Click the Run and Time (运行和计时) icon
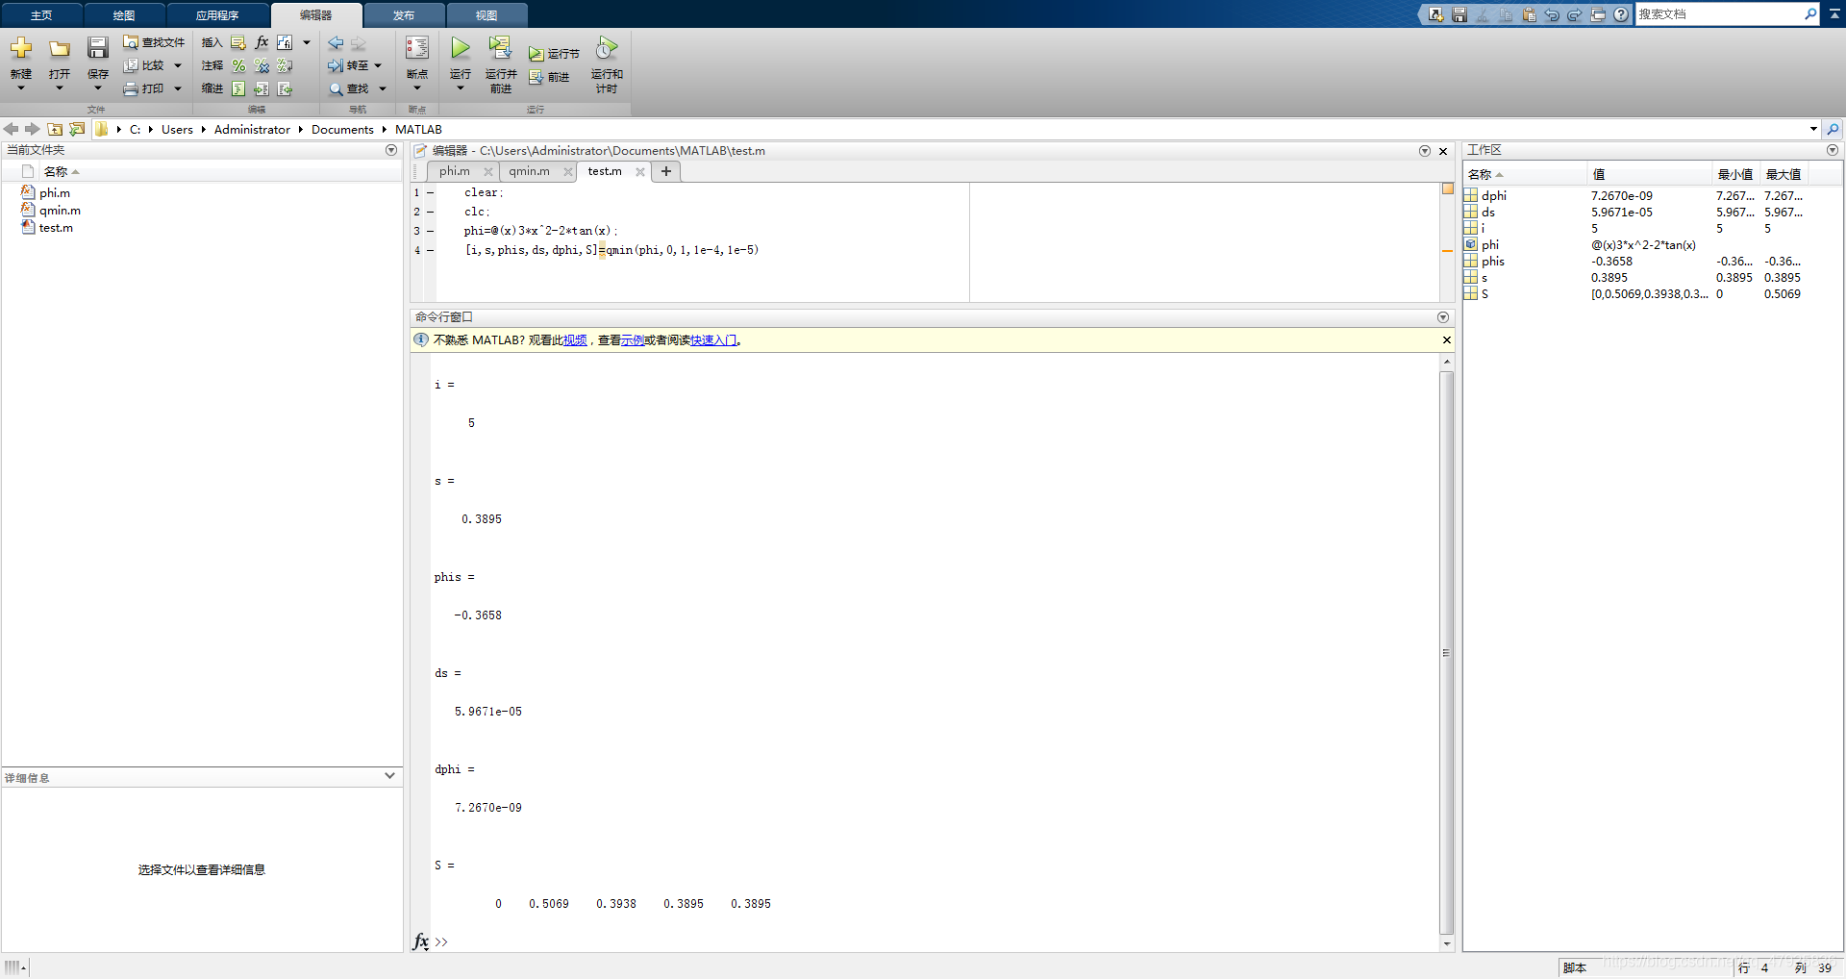Screen dimensions: 1846x979 pyautogui.click(x=607, y=48)
